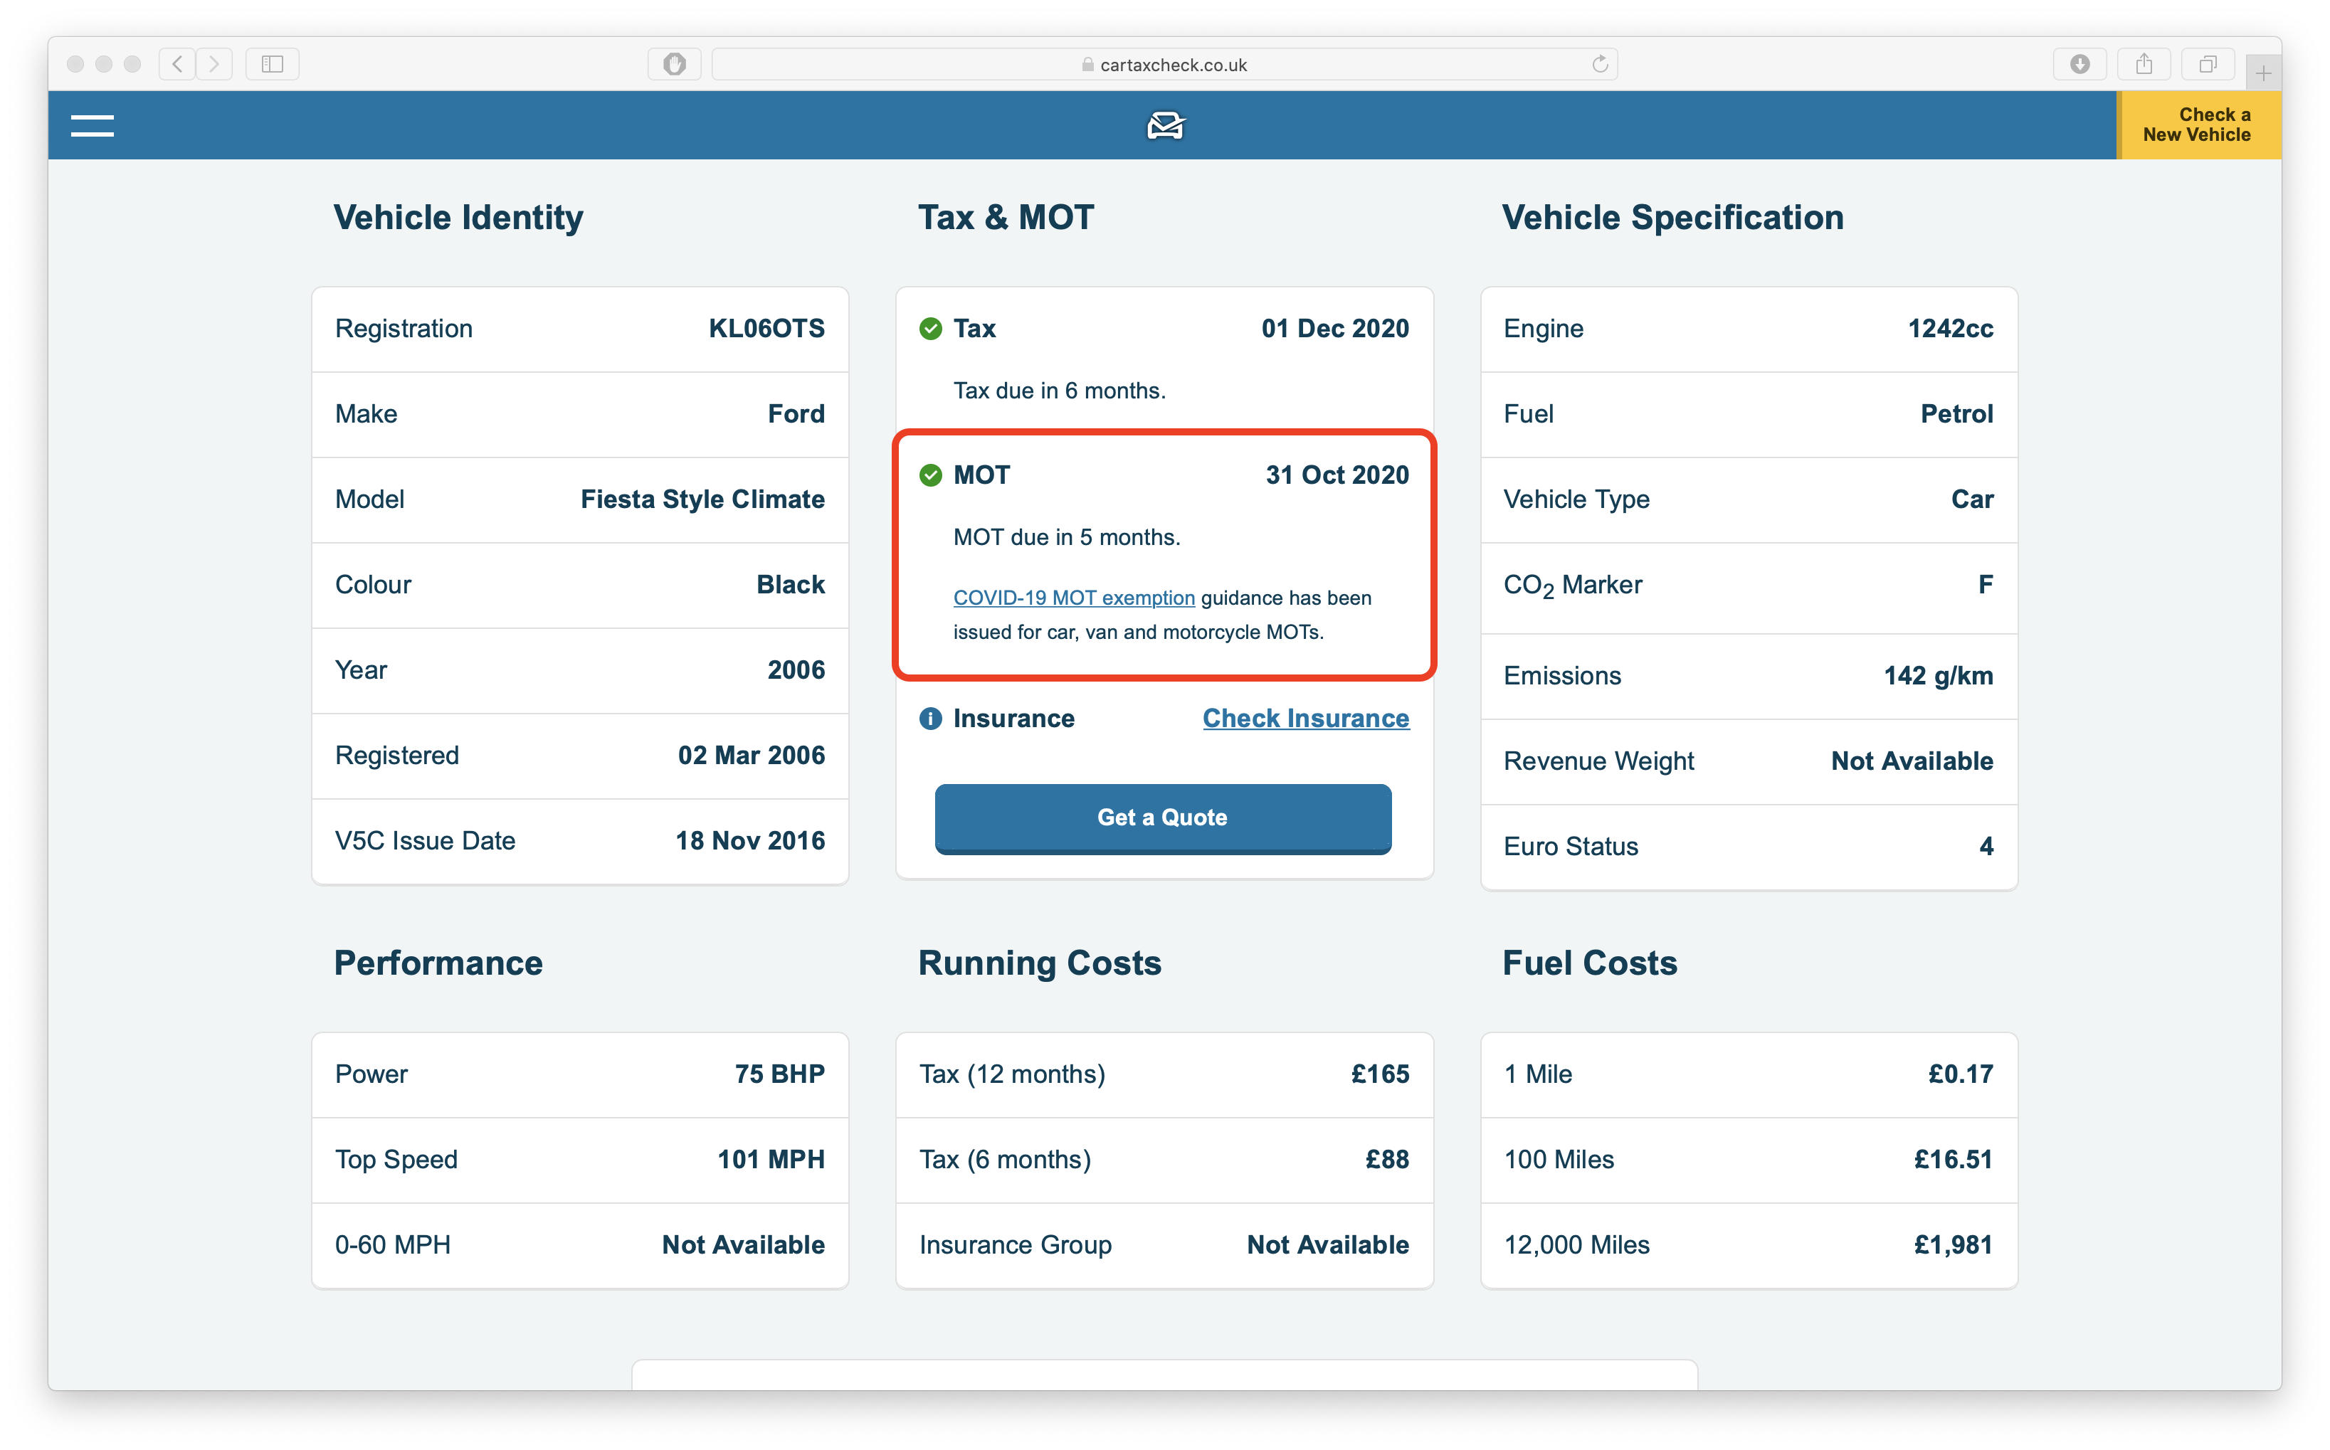The image size is (2330, 1450).
Task: Open a new tab with plus button
Action: click(x=2263, y=73)
